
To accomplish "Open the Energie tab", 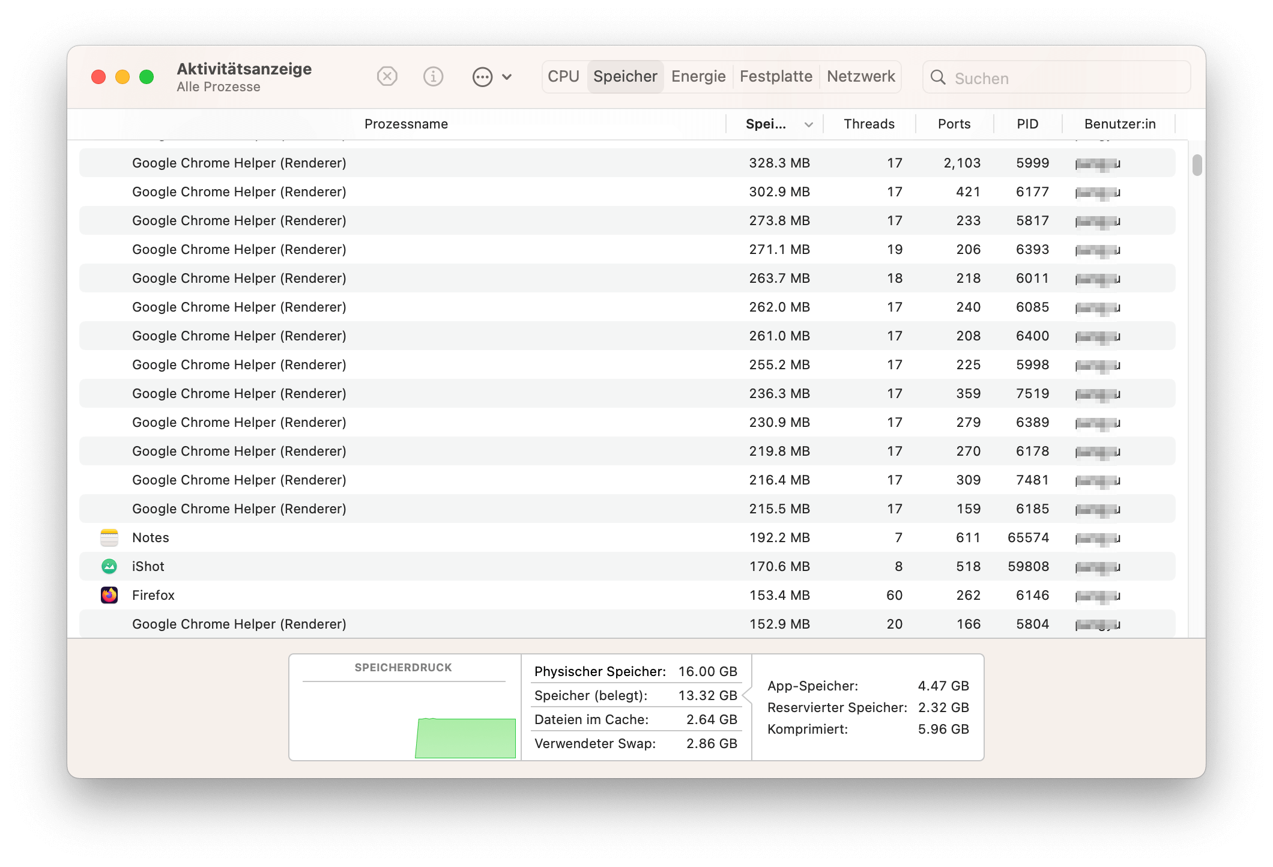I will click(698, 77).
